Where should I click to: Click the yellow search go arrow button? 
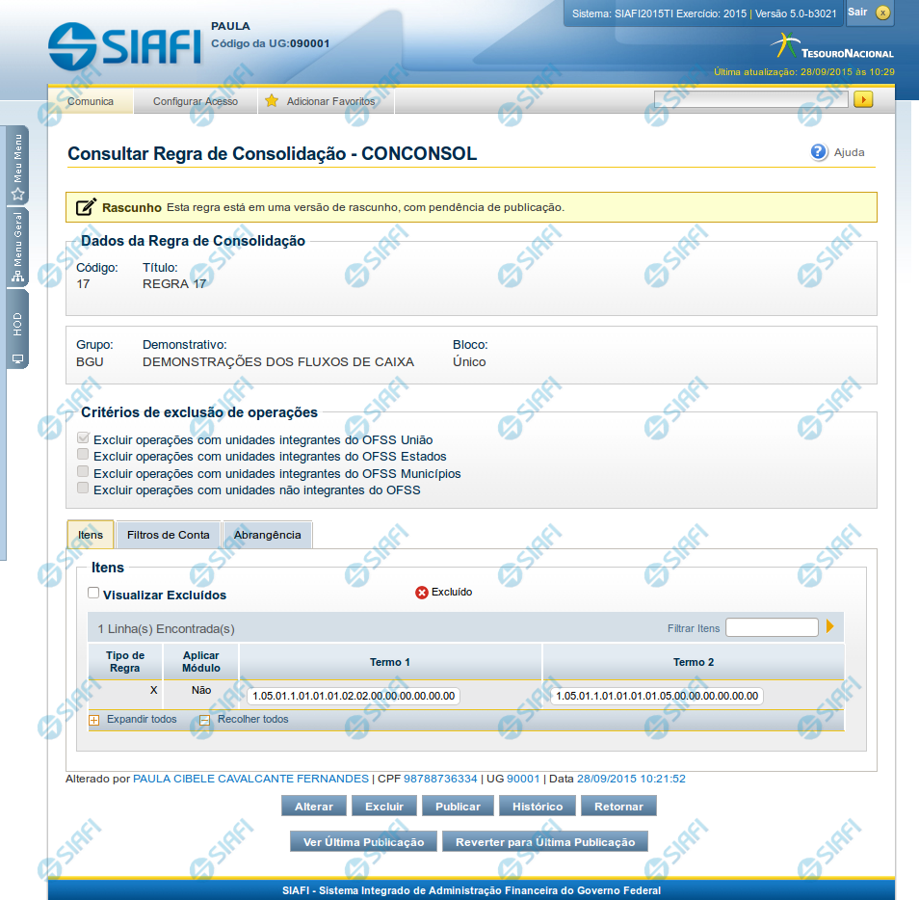tap(862, 99)
